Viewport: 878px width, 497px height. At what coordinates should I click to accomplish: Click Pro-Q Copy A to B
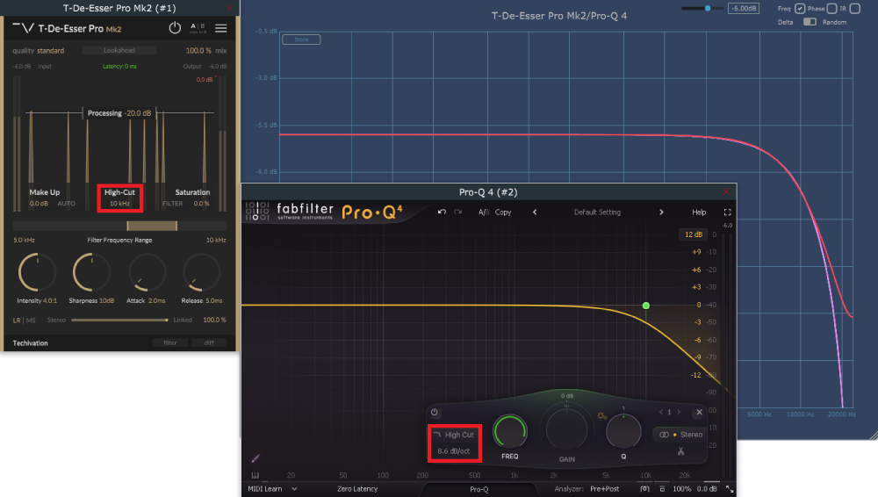(x=503, y=212)
